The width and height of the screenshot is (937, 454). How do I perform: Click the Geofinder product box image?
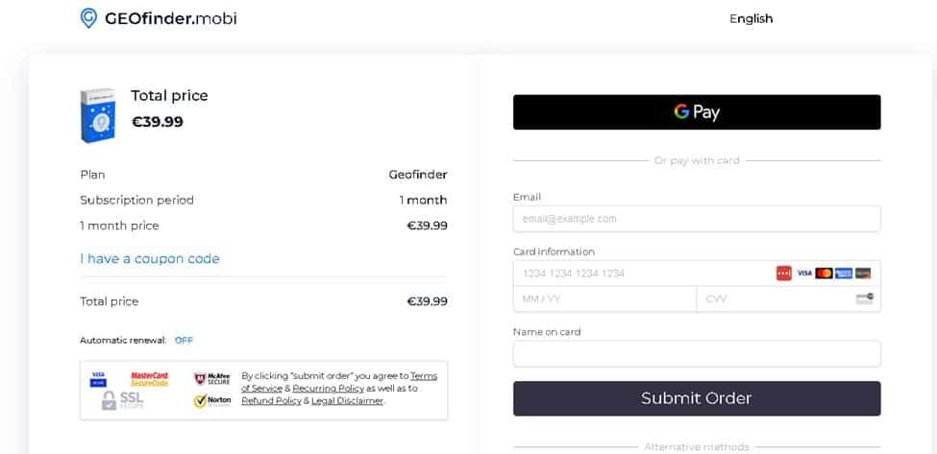[x=98, y=115]
